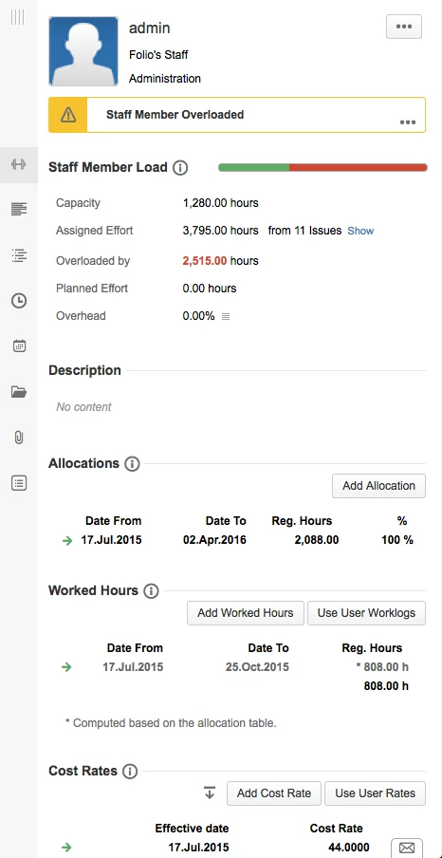Expand the Staff Member Overloaded warning options

click(x=408, y=122)
